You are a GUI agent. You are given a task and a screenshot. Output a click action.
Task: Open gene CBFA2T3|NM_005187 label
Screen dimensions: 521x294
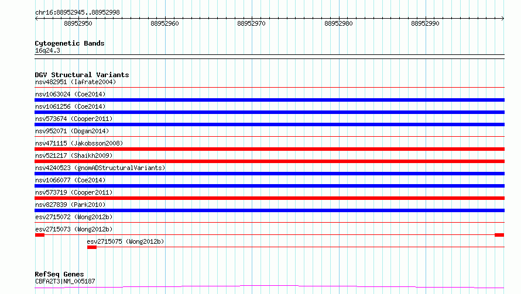[x=65, y=281]
